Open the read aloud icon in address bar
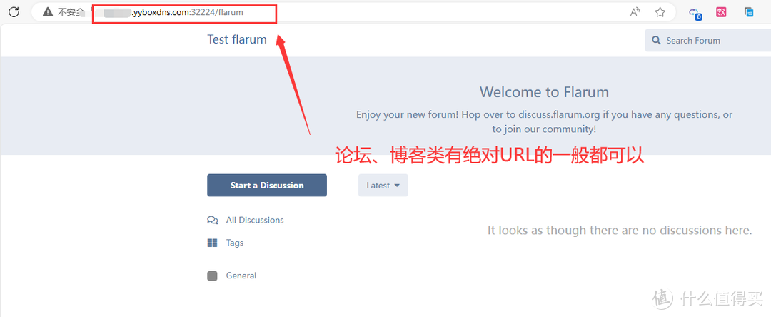The height and width of the screenshot is (317, 771). coord(635,12)
